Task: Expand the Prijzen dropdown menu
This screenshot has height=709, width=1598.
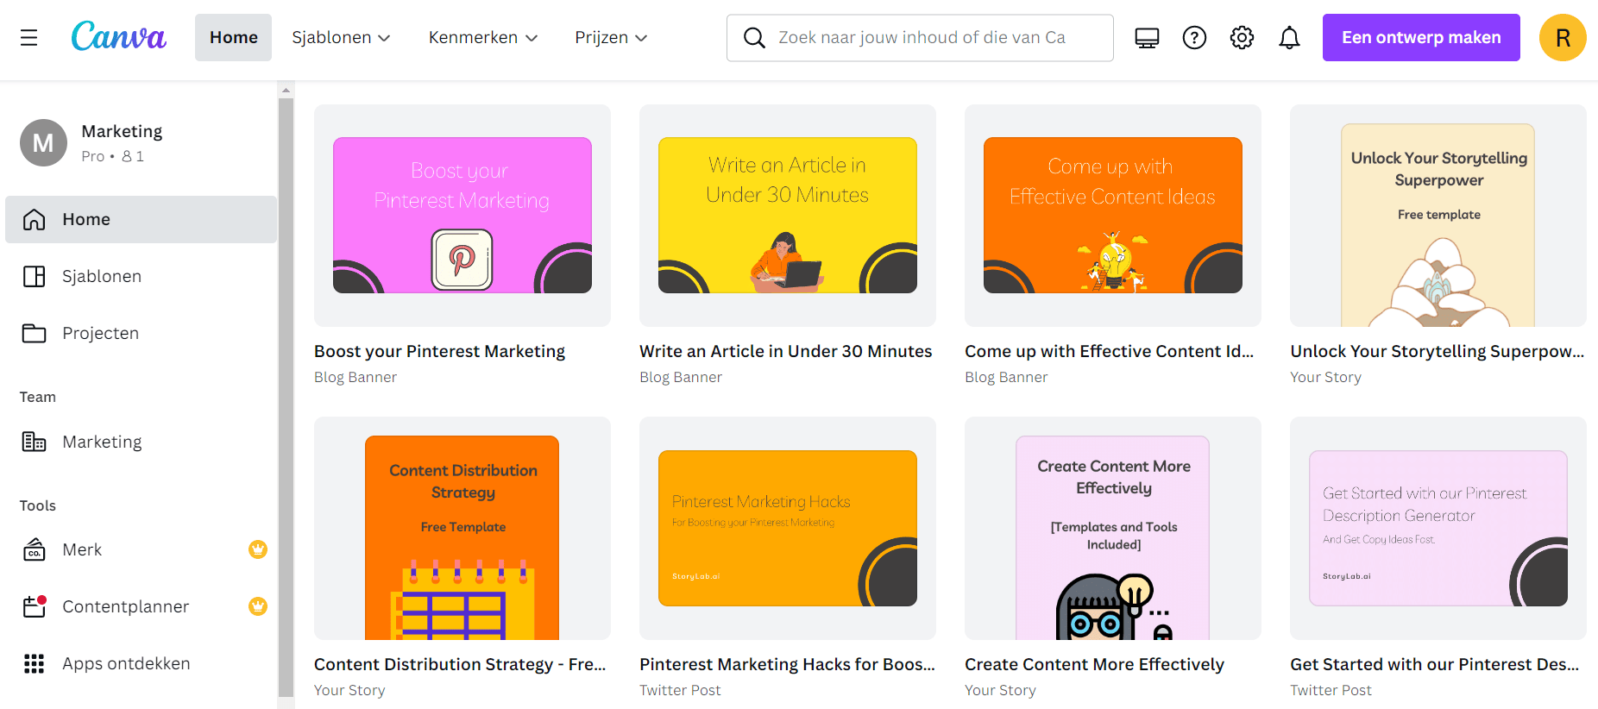Action: [610, 38]
